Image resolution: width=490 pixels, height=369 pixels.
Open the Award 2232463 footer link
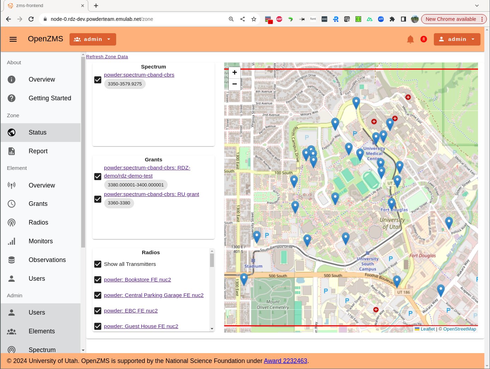click(286, 361)
